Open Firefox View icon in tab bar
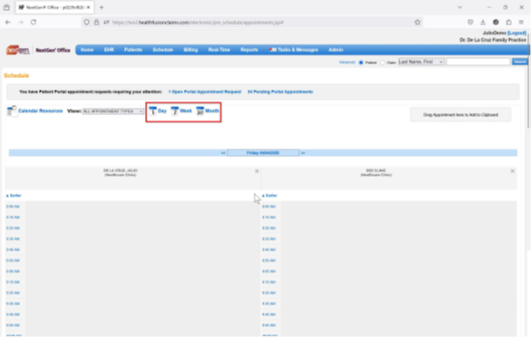 [6, 7]
